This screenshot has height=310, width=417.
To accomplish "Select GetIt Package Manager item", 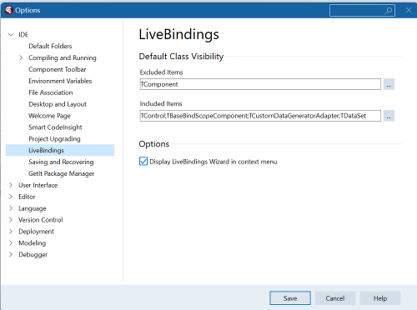I will 62,173.
